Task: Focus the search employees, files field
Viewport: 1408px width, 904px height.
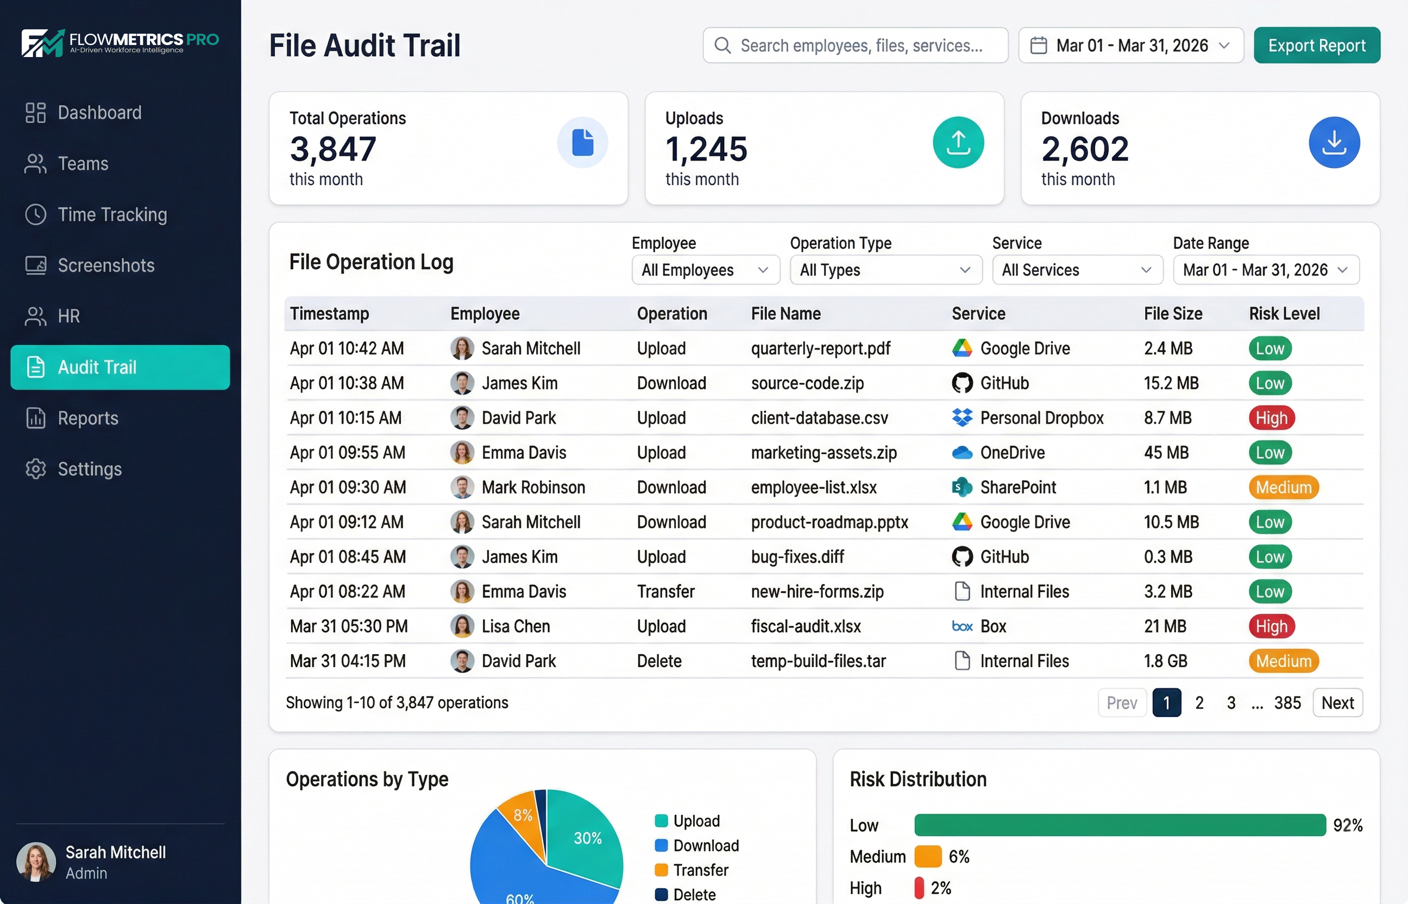Action: [860, 45]
